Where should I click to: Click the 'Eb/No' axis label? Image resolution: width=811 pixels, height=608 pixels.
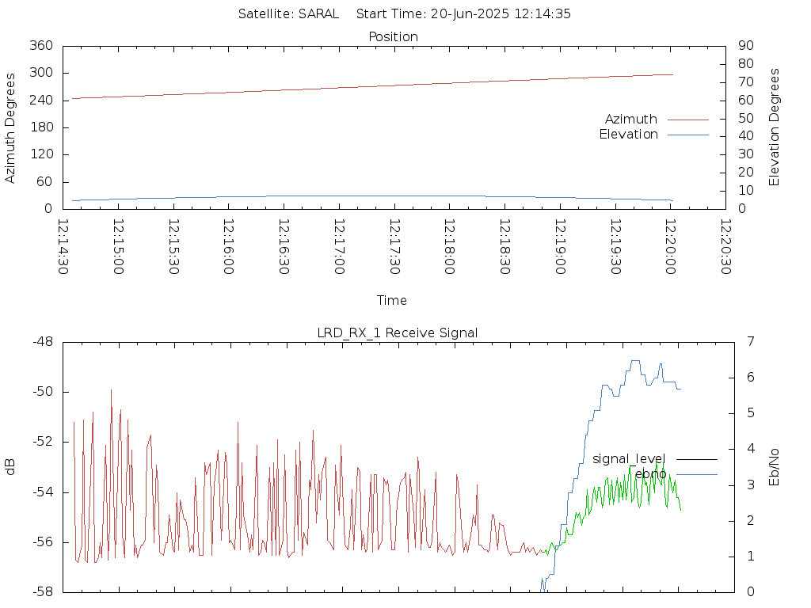[x=774, y=467]
